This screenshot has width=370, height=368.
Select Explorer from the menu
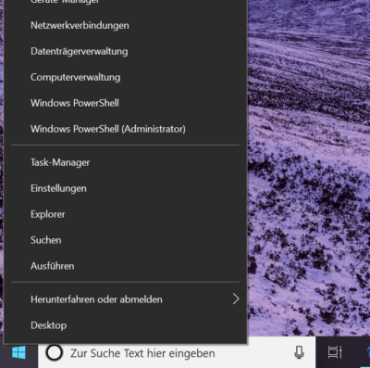(125, 214)
